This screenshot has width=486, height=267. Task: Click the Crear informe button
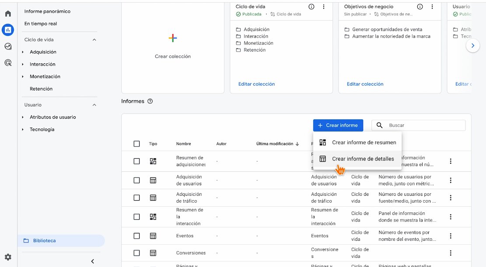point(338,125)
